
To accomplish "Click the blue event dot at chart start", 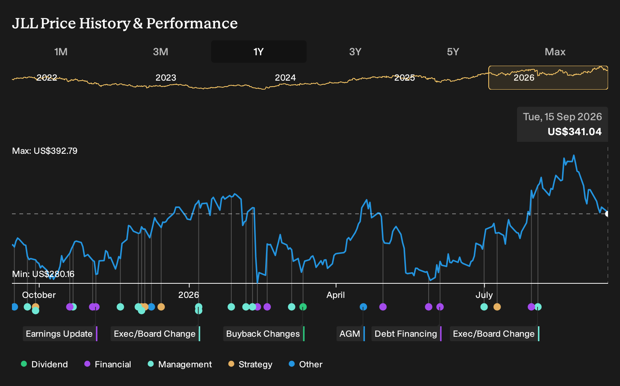I will tap(15, 307).
